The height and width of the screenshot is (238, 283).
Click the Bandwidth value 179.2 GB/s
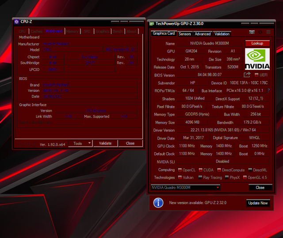(252, 122)
